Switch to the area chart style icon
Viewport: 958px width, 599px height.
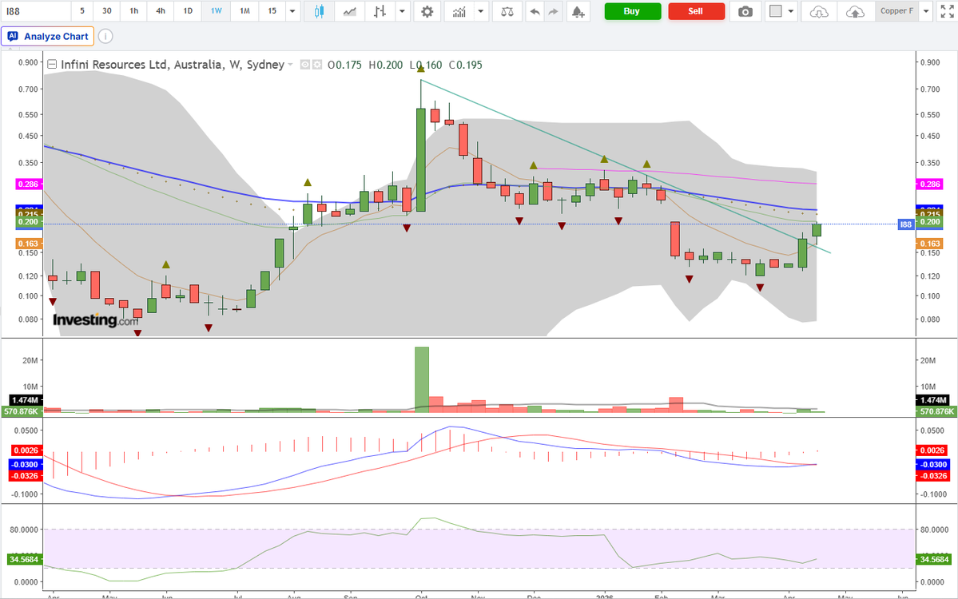[349, 11]
